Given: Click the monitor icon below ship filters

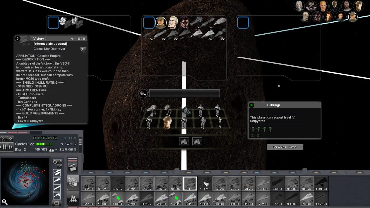Looking at the screenshot, I should tap(57, 203).
